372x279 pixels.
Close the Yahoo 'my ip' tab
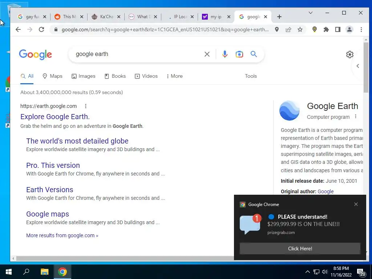click(229, 17)
